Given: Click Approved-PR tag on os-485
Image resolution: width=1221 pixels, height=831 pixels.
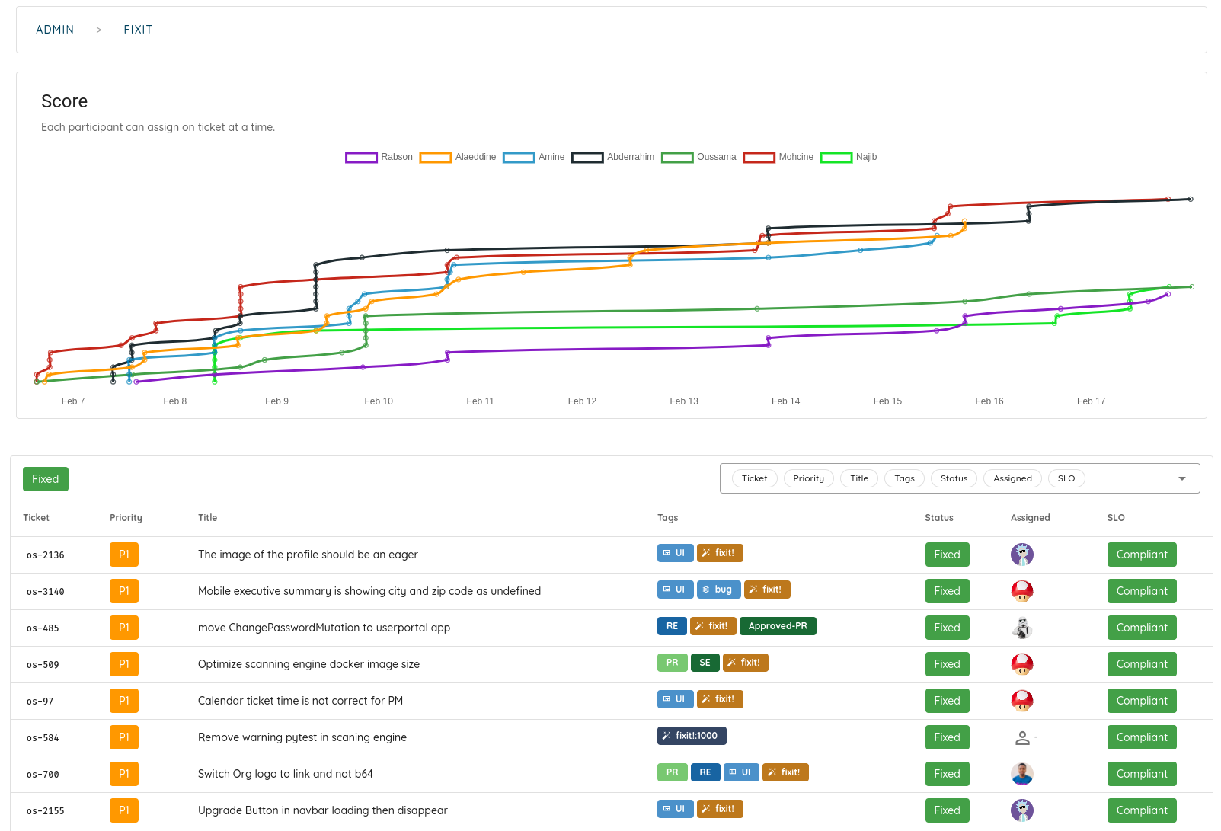Looking at the screenshot, I should coord(778,626).
